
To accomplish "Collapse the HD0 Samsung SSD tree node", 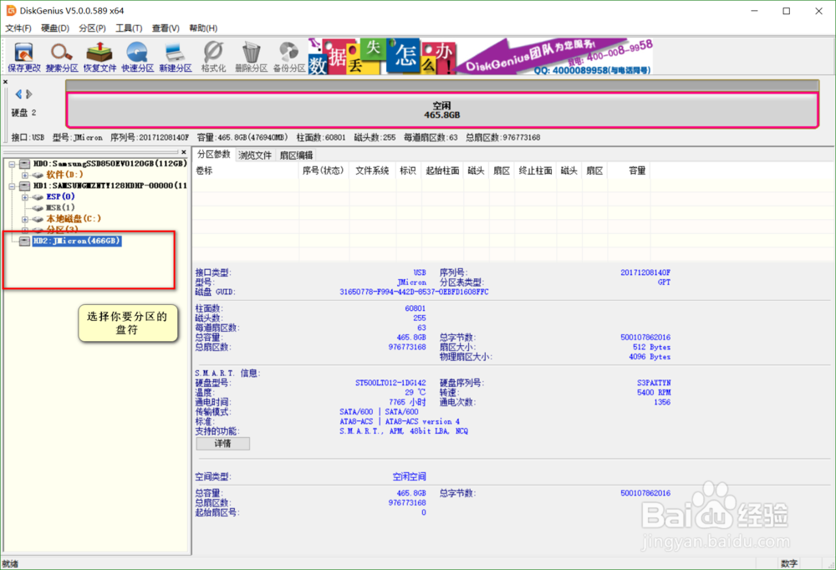I will point(12,164).
